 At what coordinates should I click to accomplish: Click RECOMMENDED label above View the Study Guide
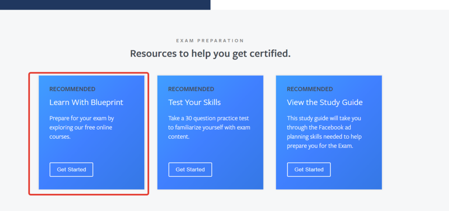(310, 89)
